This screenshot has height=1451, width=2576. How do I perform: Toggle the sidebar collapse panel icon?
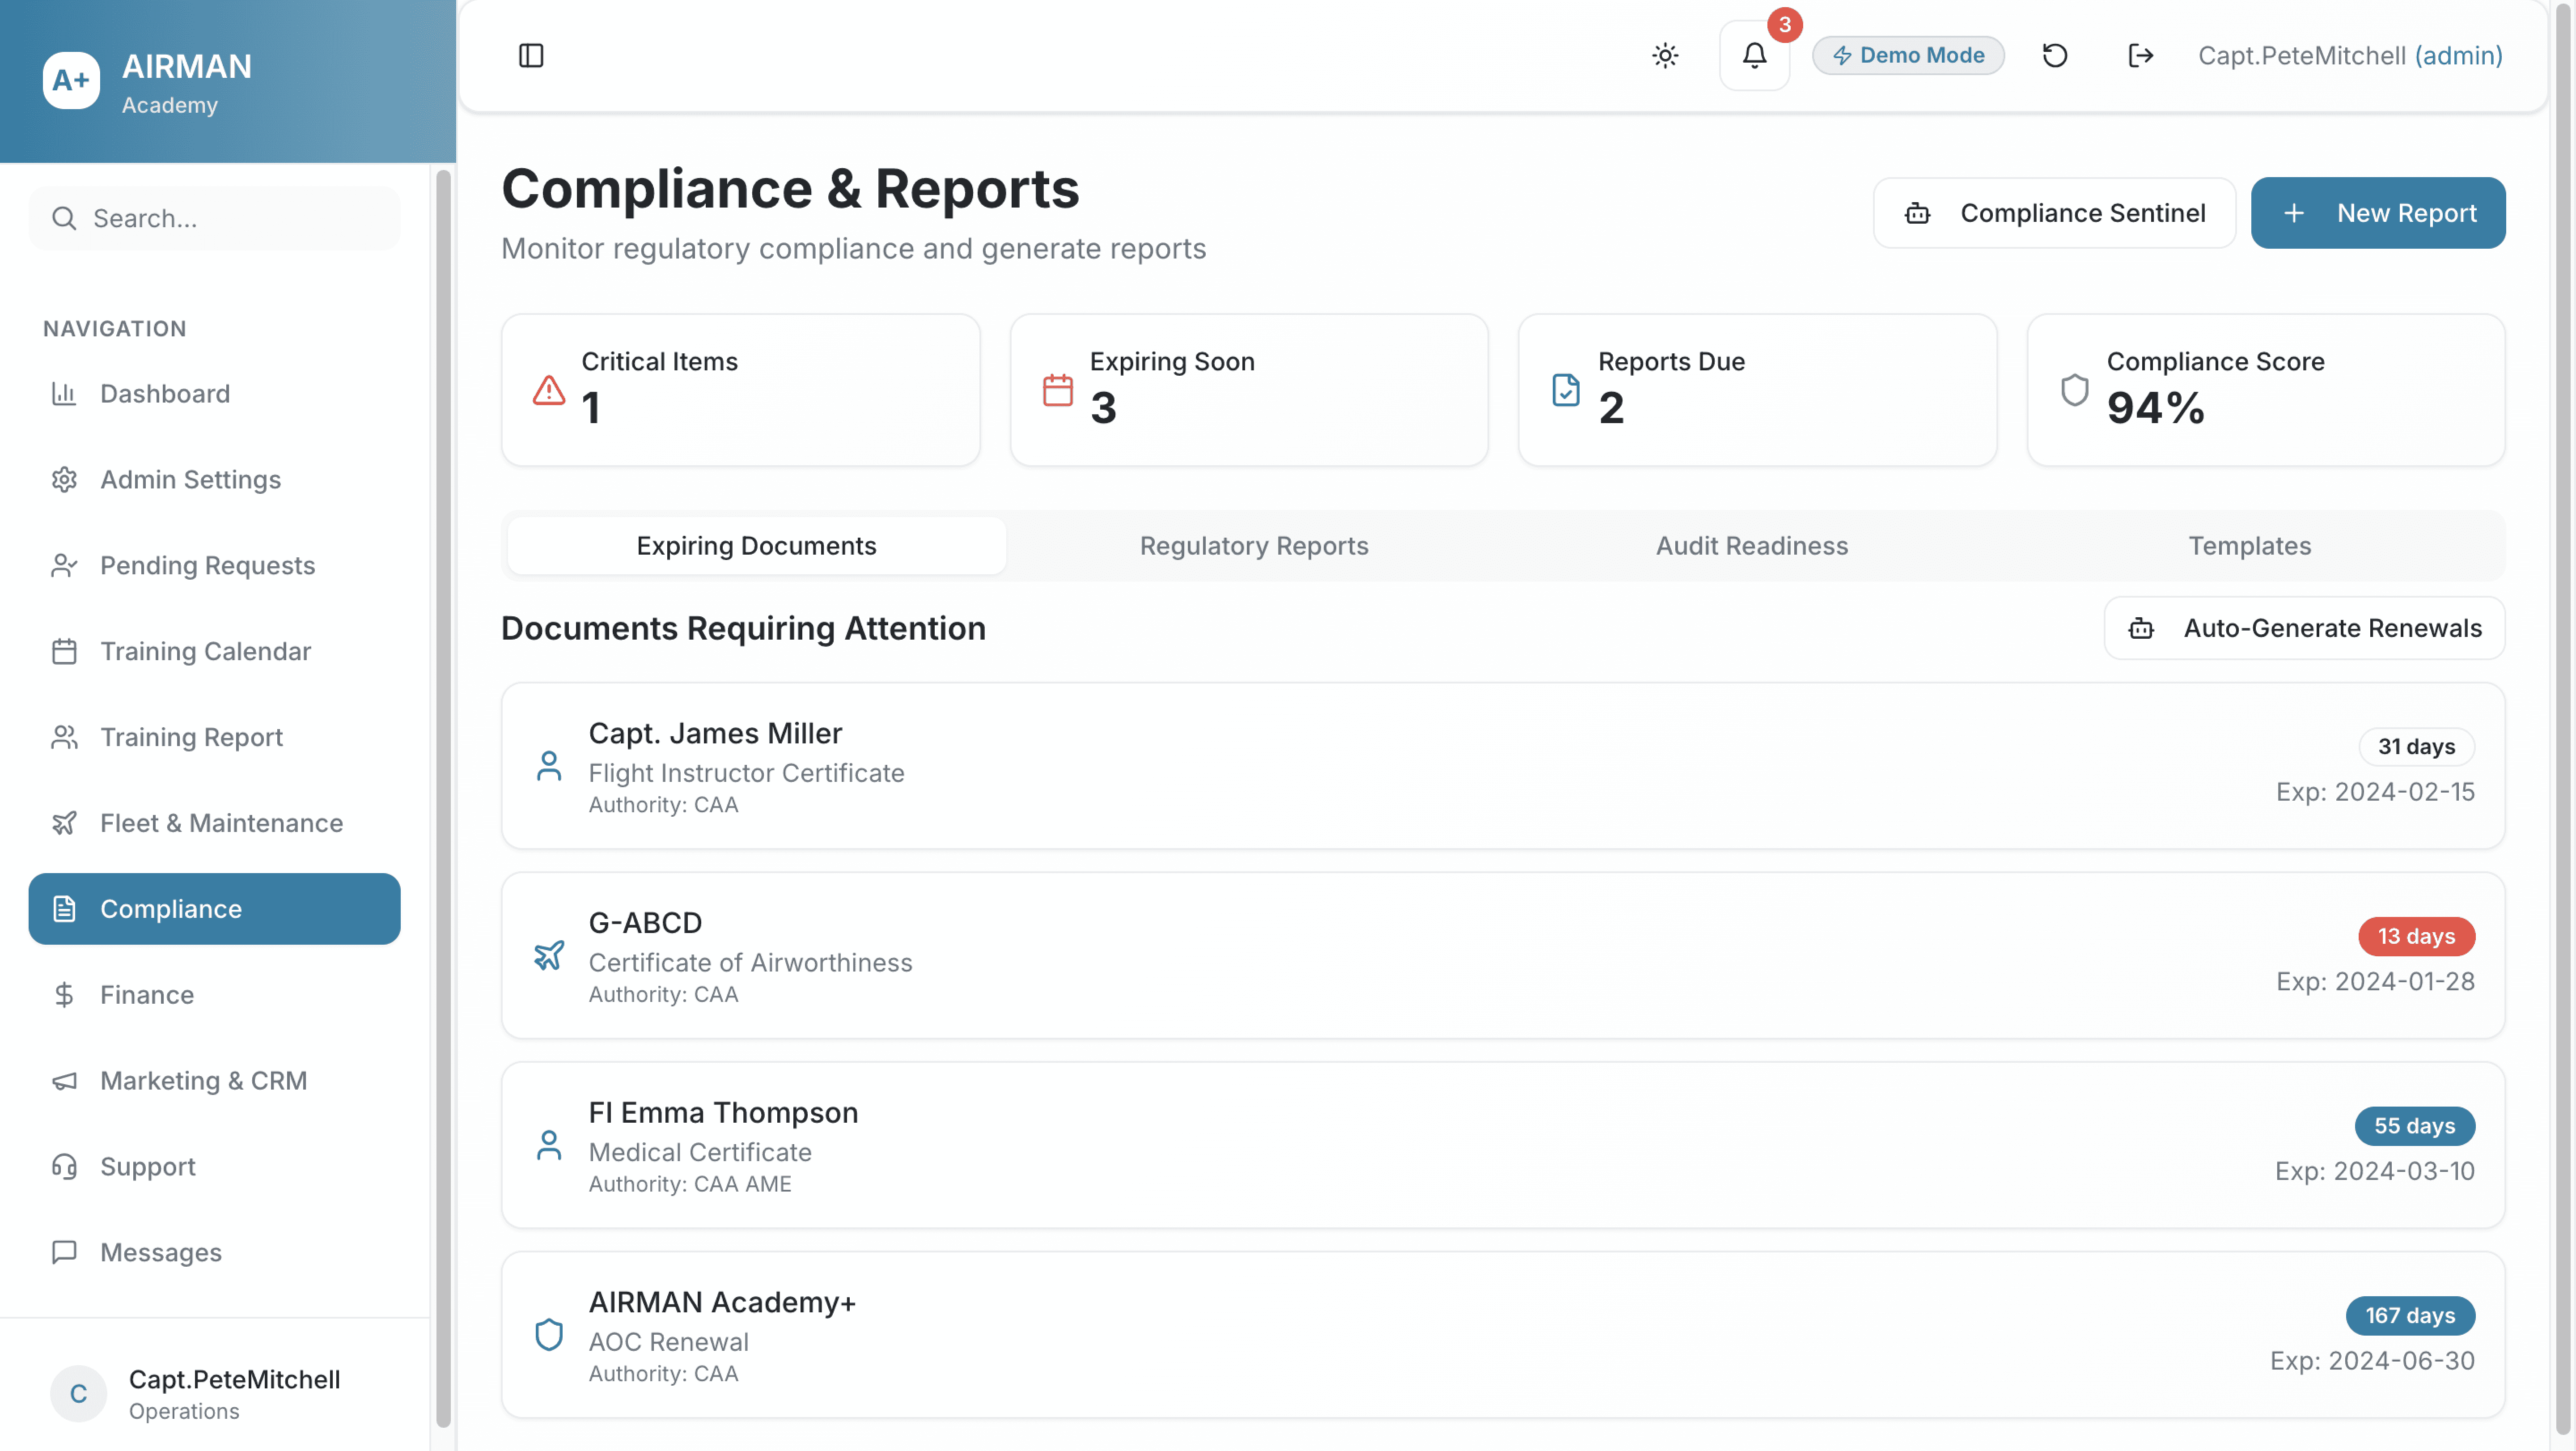click(531, 55)
